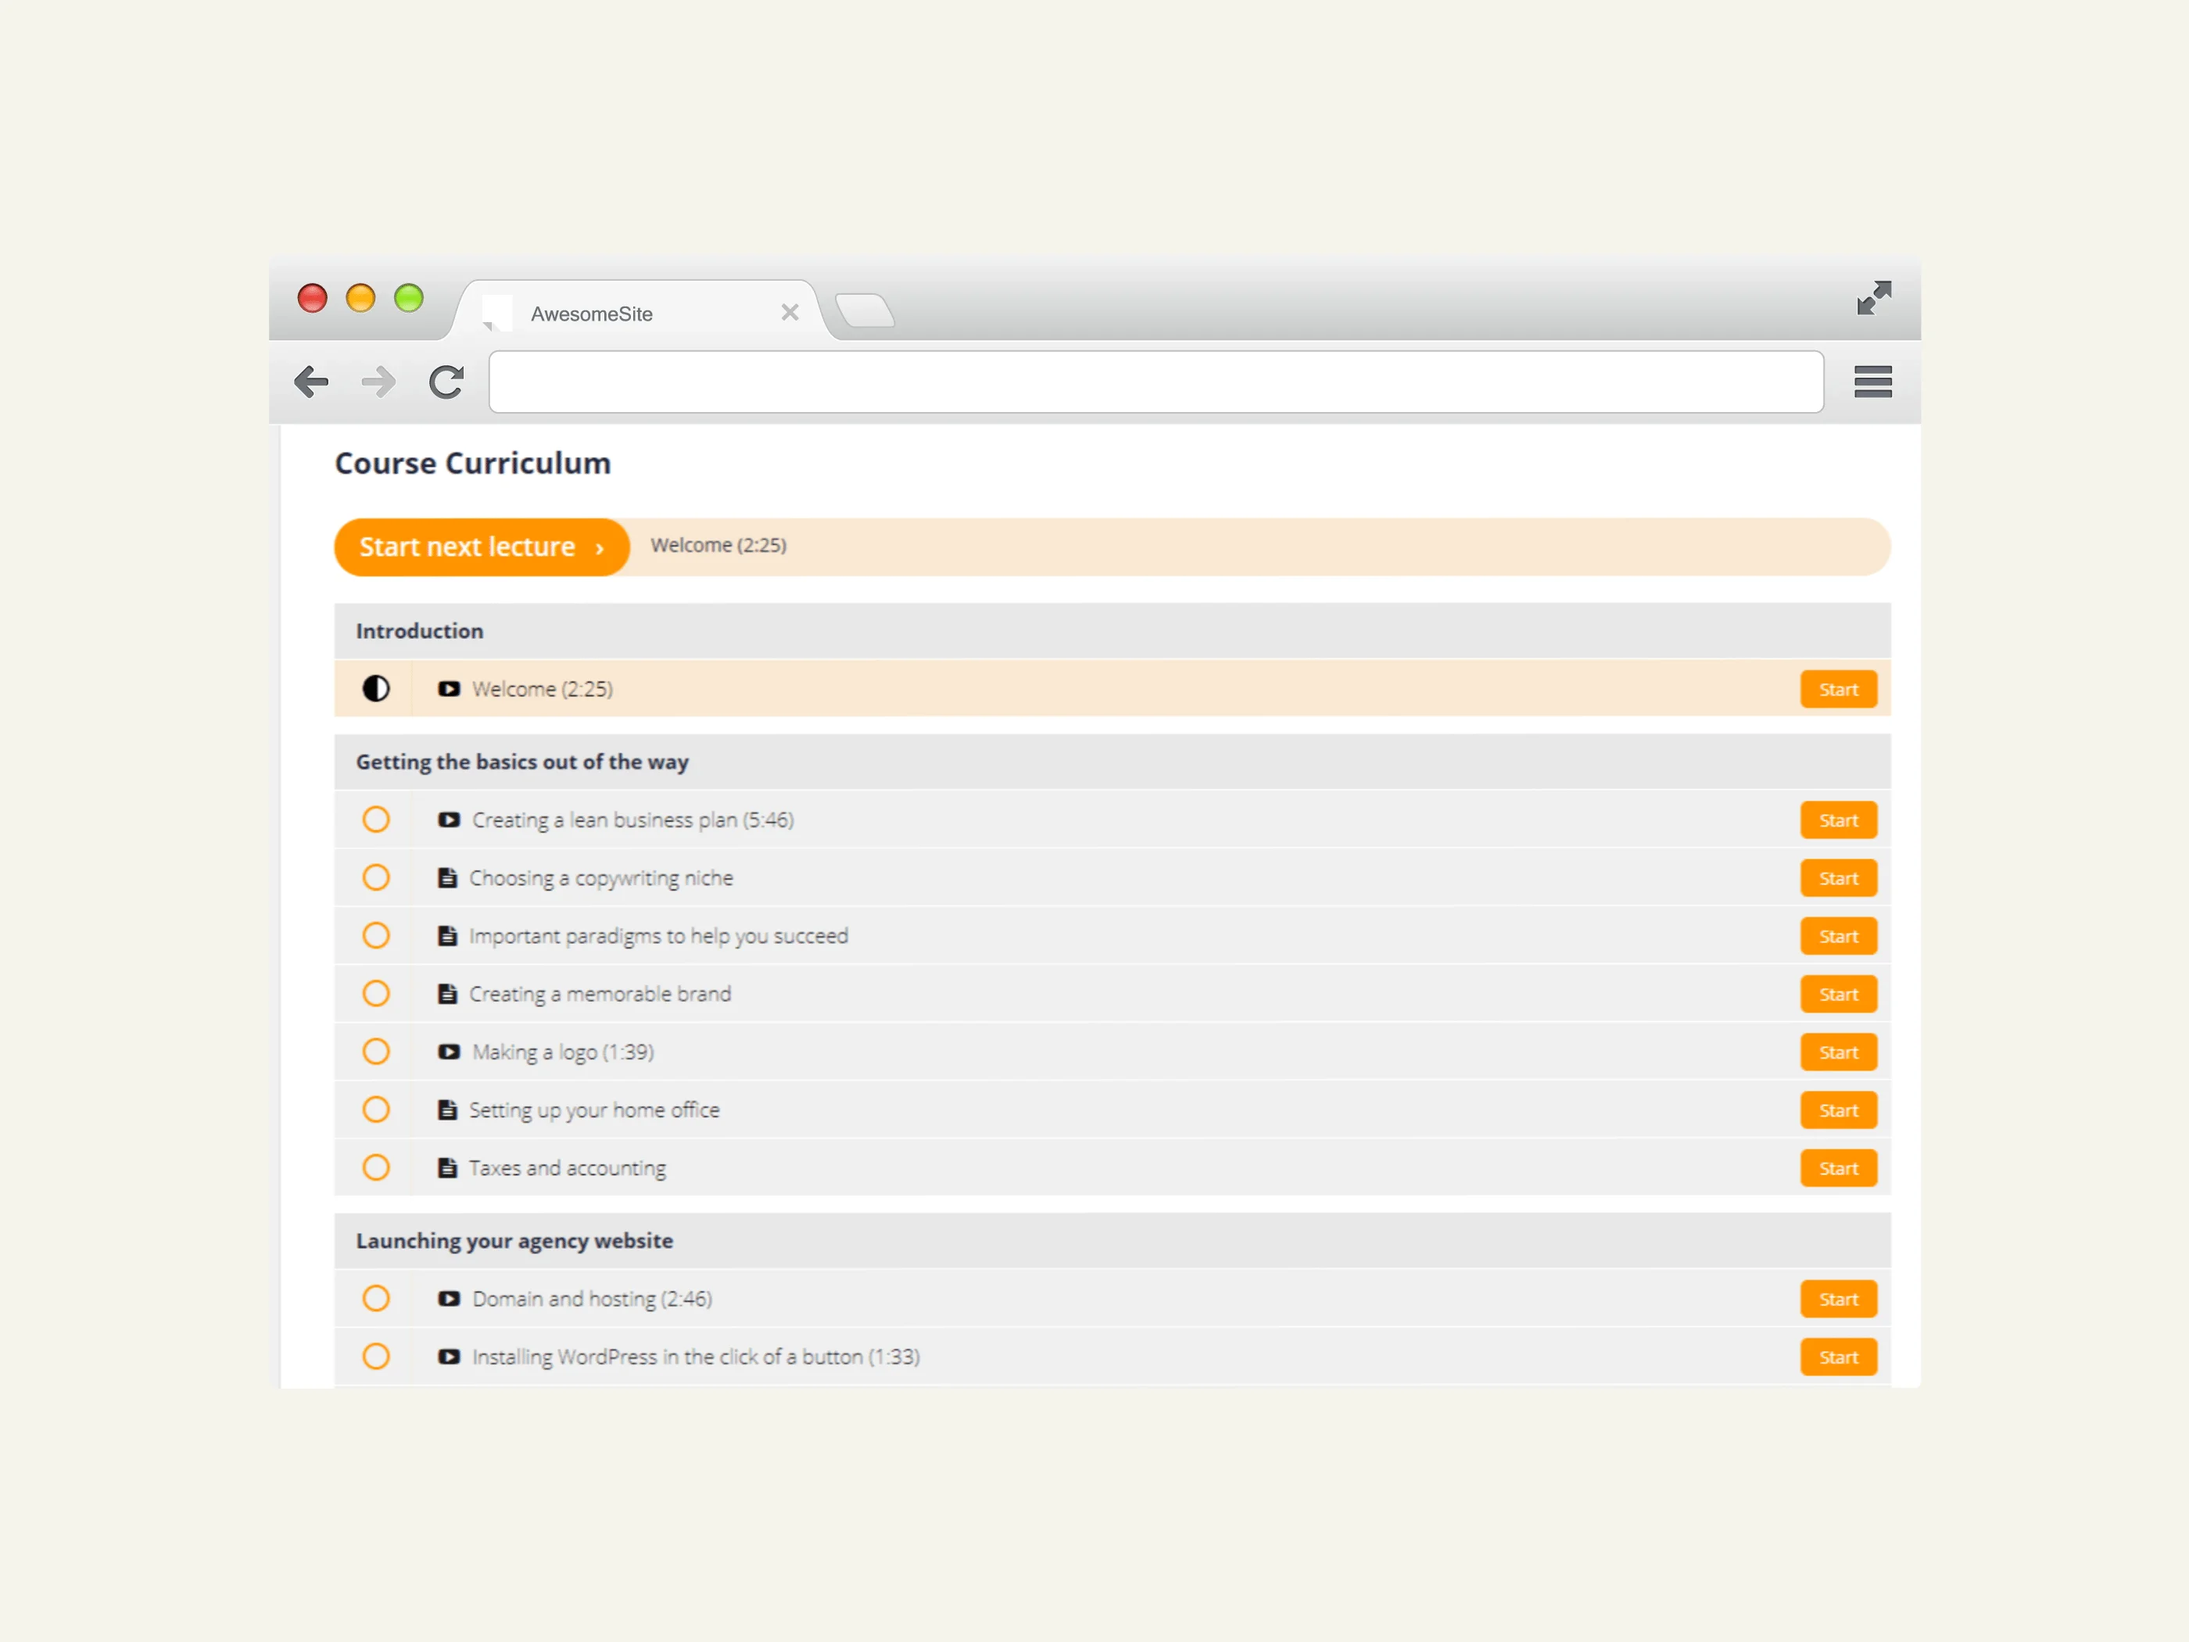Open Installing WordPress in the click title
This screenshot has width=2189, height=1642.
[696, 1357]
